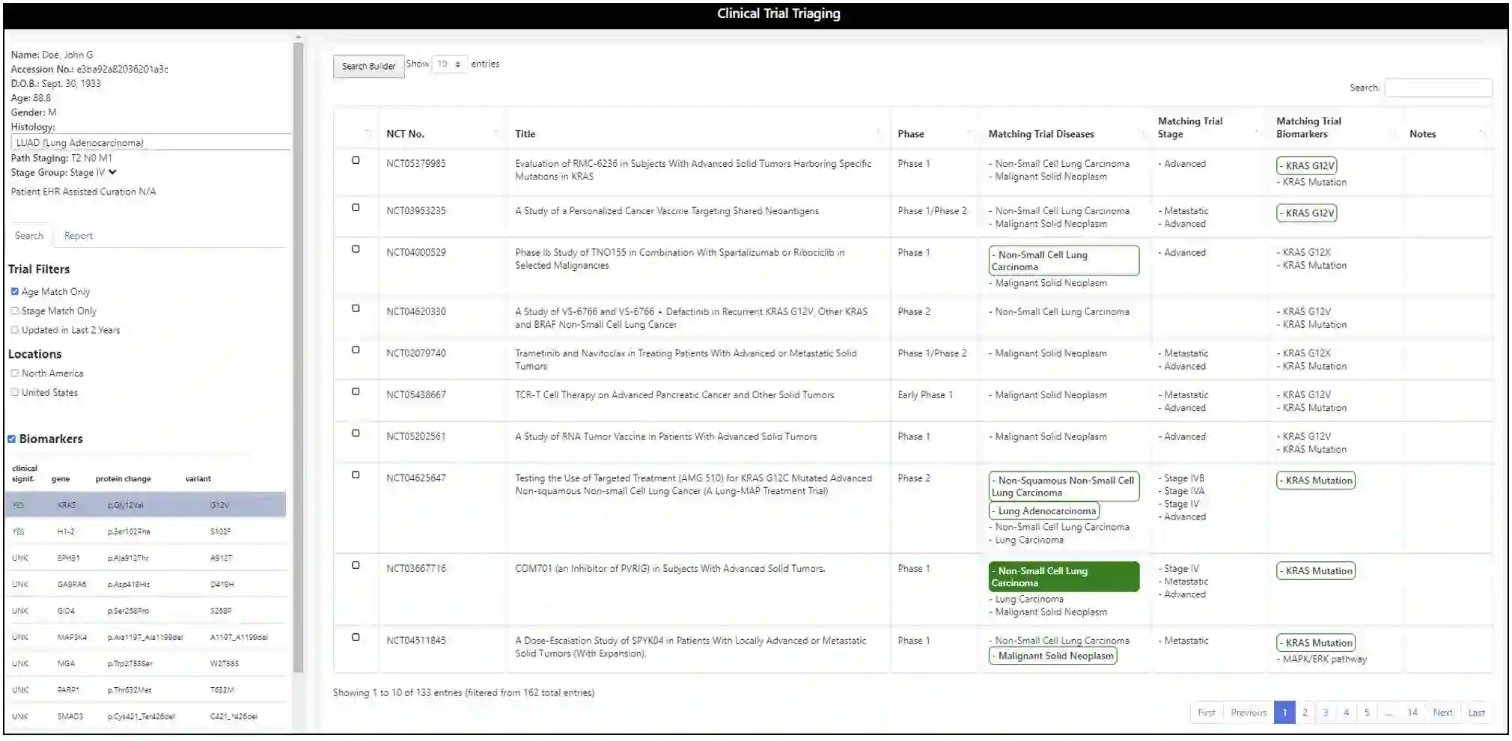
Task: Click sort arrow in Title column header
Action: [879, 133]
